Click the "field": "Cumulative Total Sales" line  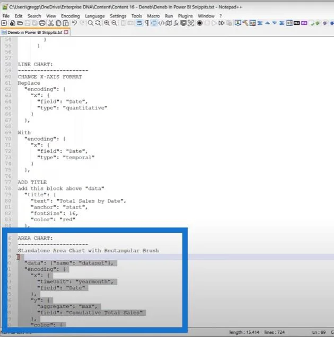90,313
